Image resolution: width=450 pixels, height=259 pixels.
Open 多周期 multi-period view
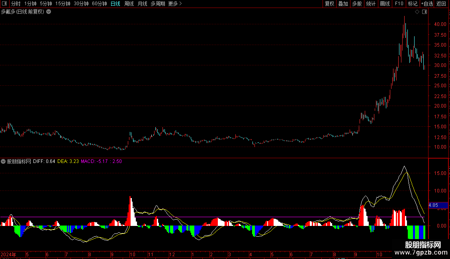pyautogui.click(x=158, y=4)
